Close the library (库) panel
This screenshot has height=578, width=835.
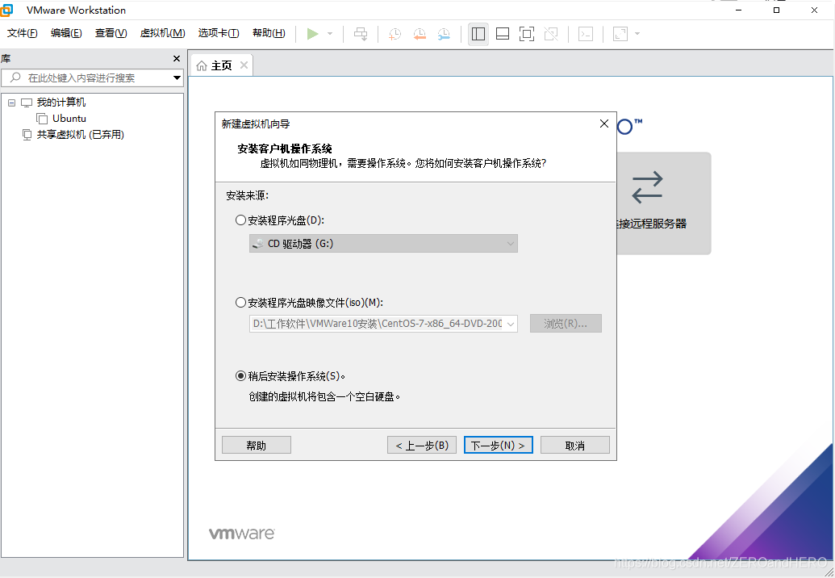177,59
